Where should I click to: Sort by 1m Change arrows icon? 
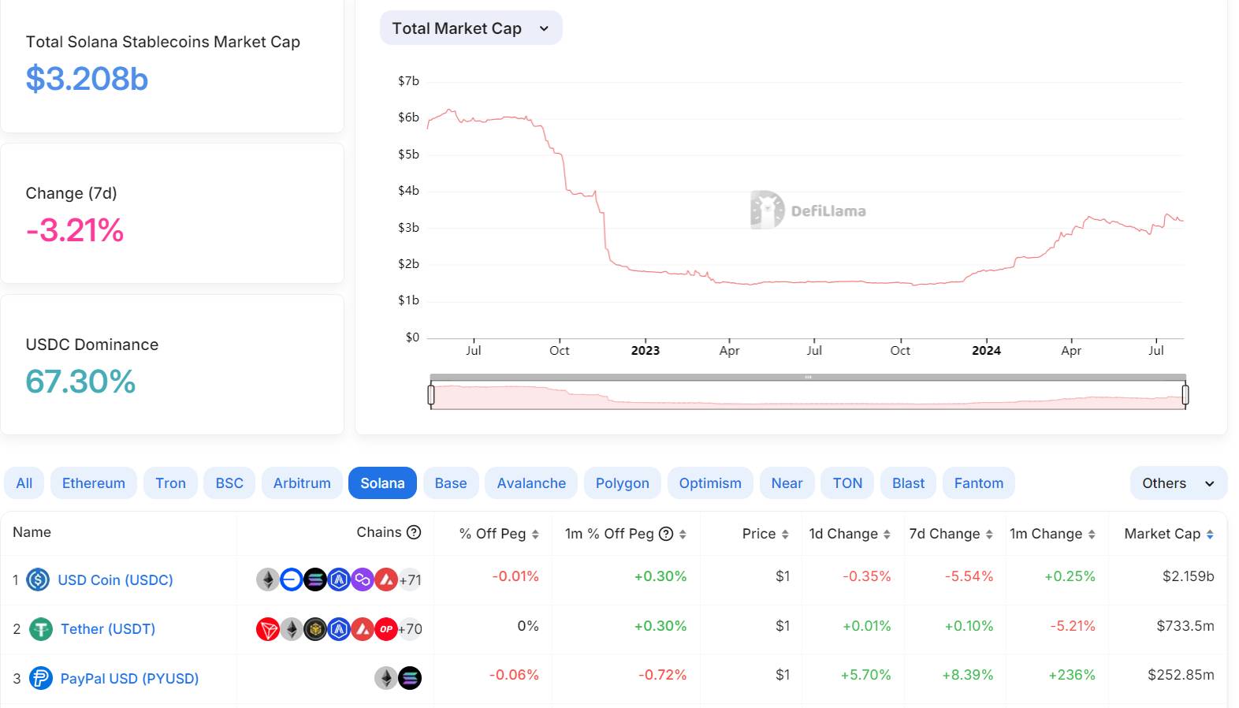coord(1092,535)
